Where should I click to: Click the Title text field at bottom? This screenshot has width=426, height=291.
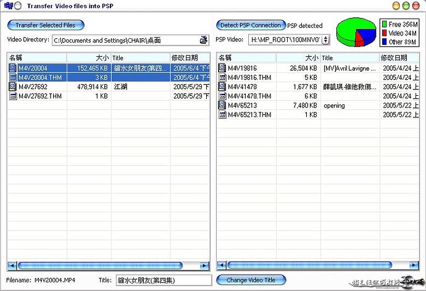(x=164, y=280)
